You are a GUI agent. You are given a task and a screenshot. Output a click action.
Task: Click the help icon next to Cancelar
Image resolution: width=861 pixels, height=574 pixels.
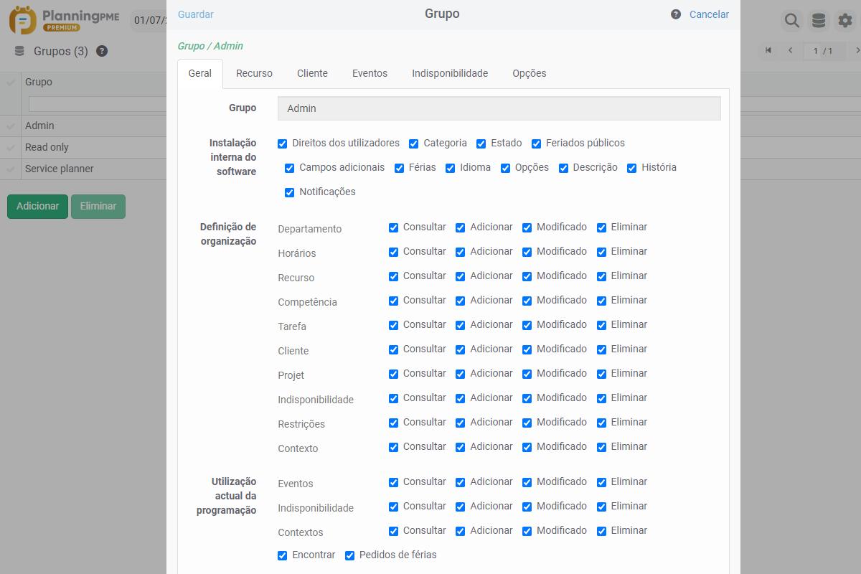(x=676, y=14)
